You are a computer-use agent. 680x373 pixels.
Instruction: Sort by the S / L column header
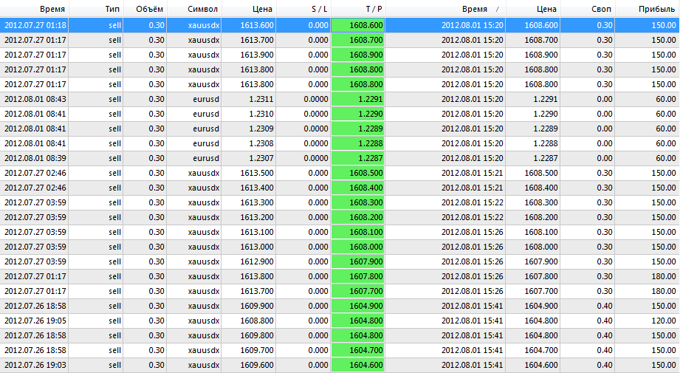(303, 9)
